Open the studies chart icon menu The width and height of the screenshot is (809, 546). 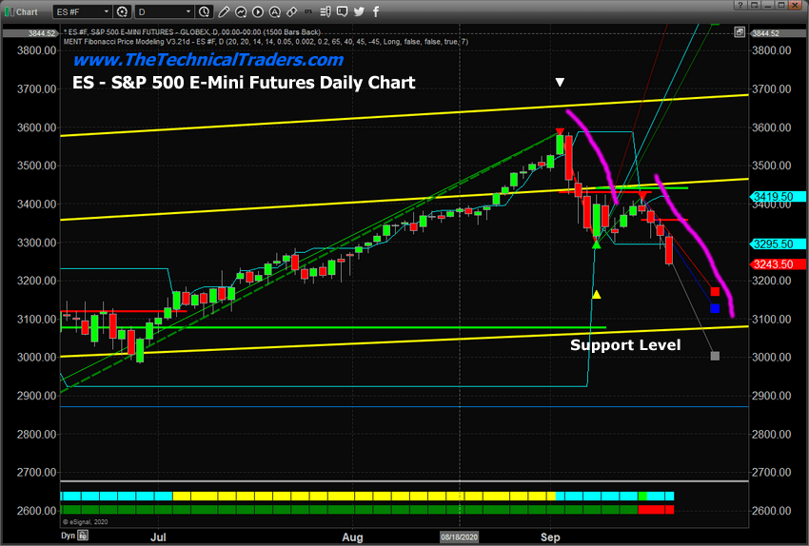point(241,11)
